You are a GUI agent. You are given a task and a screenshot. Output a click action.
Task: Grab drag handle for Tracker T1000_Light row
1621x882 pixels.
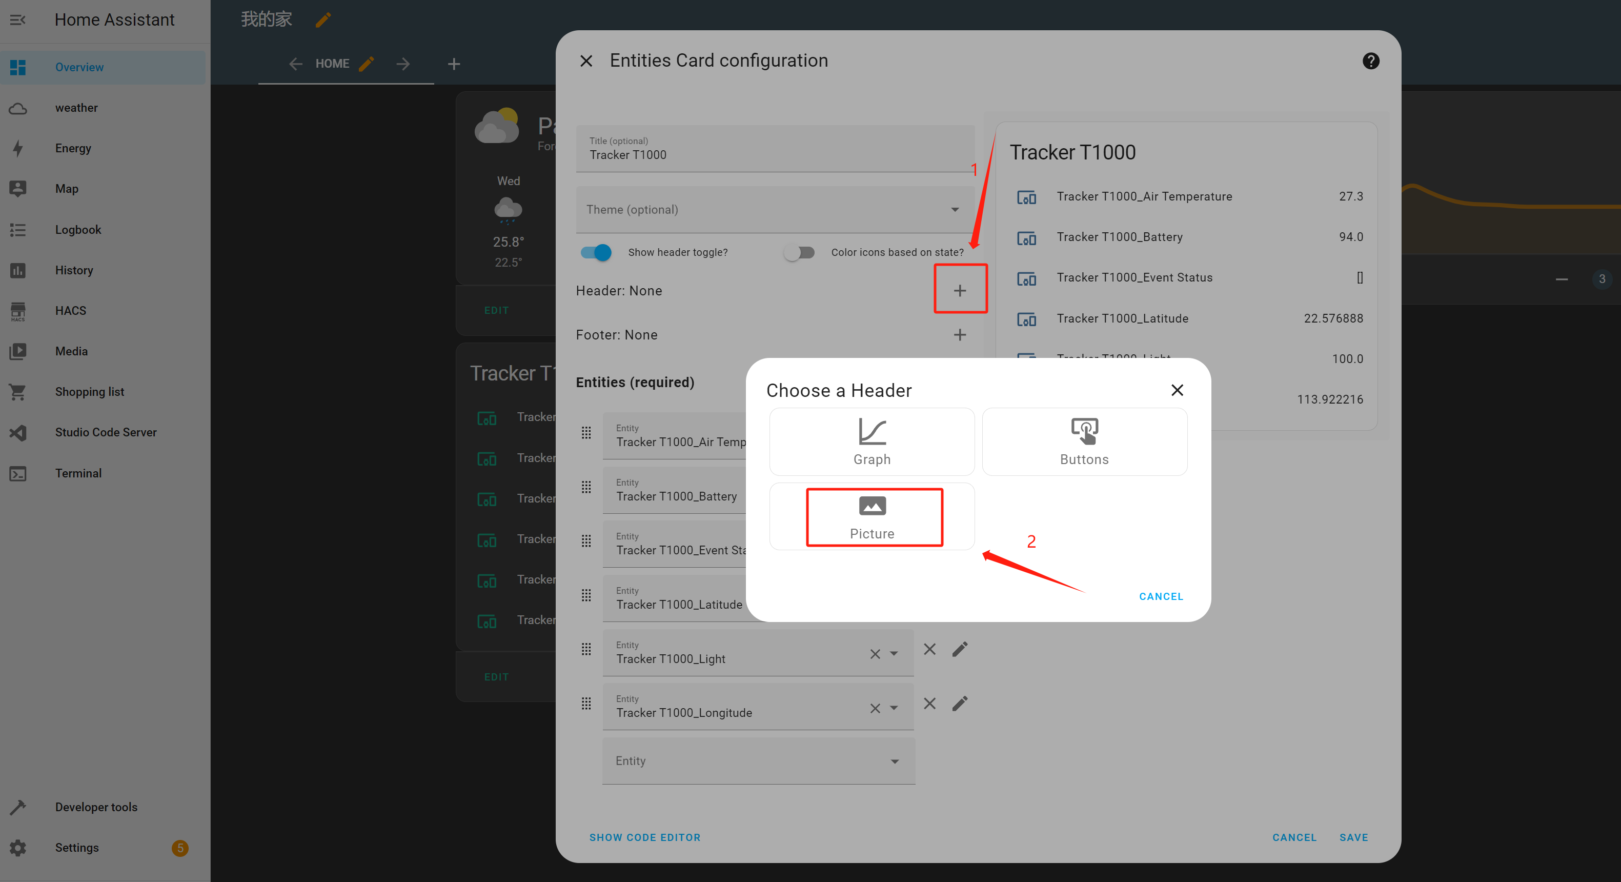click(586, 649)
